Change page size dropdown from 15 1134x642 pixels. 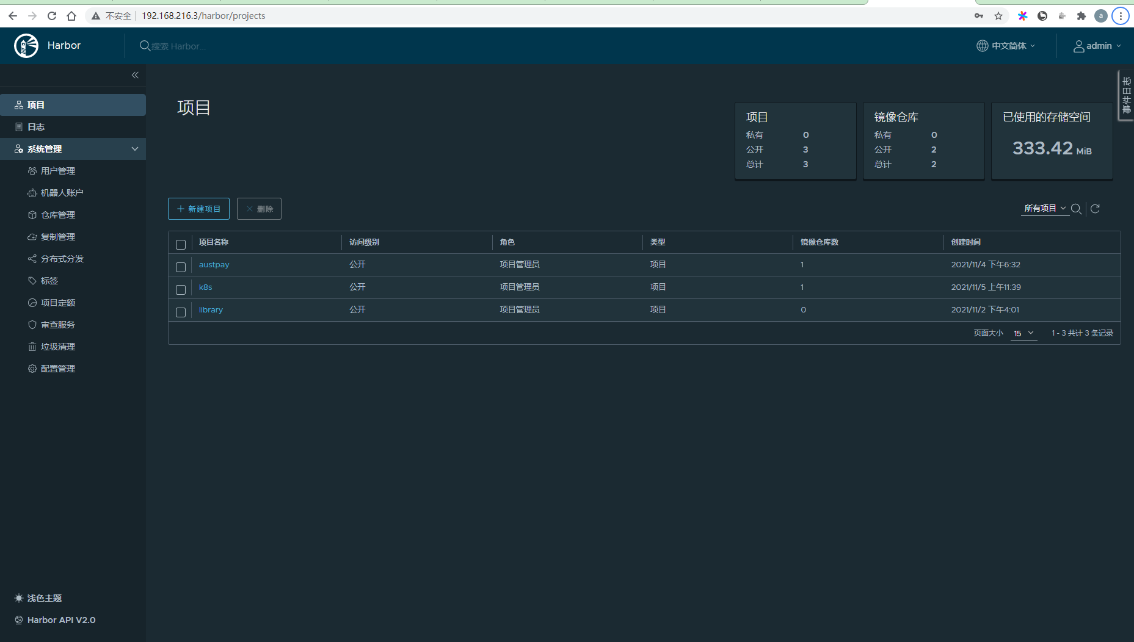[x=1023, y=333]
